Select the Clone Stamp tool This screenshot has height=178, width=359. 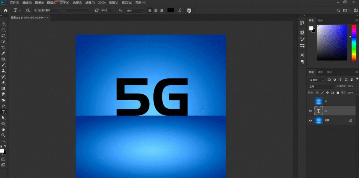[3, 71]
